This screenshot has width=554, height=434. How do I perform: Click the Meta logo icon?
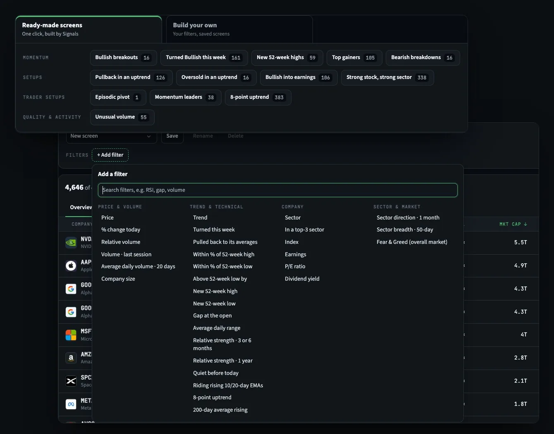pyautogui.click(x=71, y=404)
